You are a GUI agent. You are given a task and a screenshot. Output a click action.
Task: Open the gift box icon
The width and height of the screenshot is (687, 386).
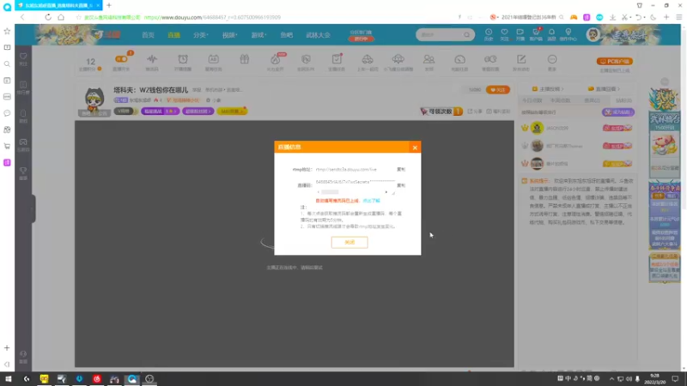[245, 59]
